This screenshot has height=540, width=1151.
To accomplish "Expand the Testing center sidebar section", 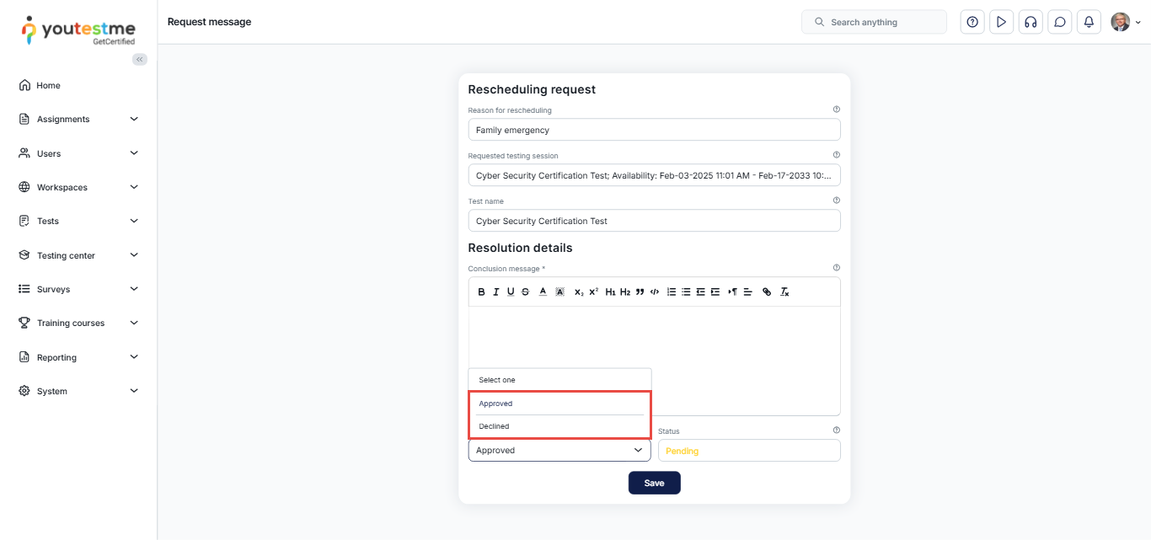I will coord(78,255).
